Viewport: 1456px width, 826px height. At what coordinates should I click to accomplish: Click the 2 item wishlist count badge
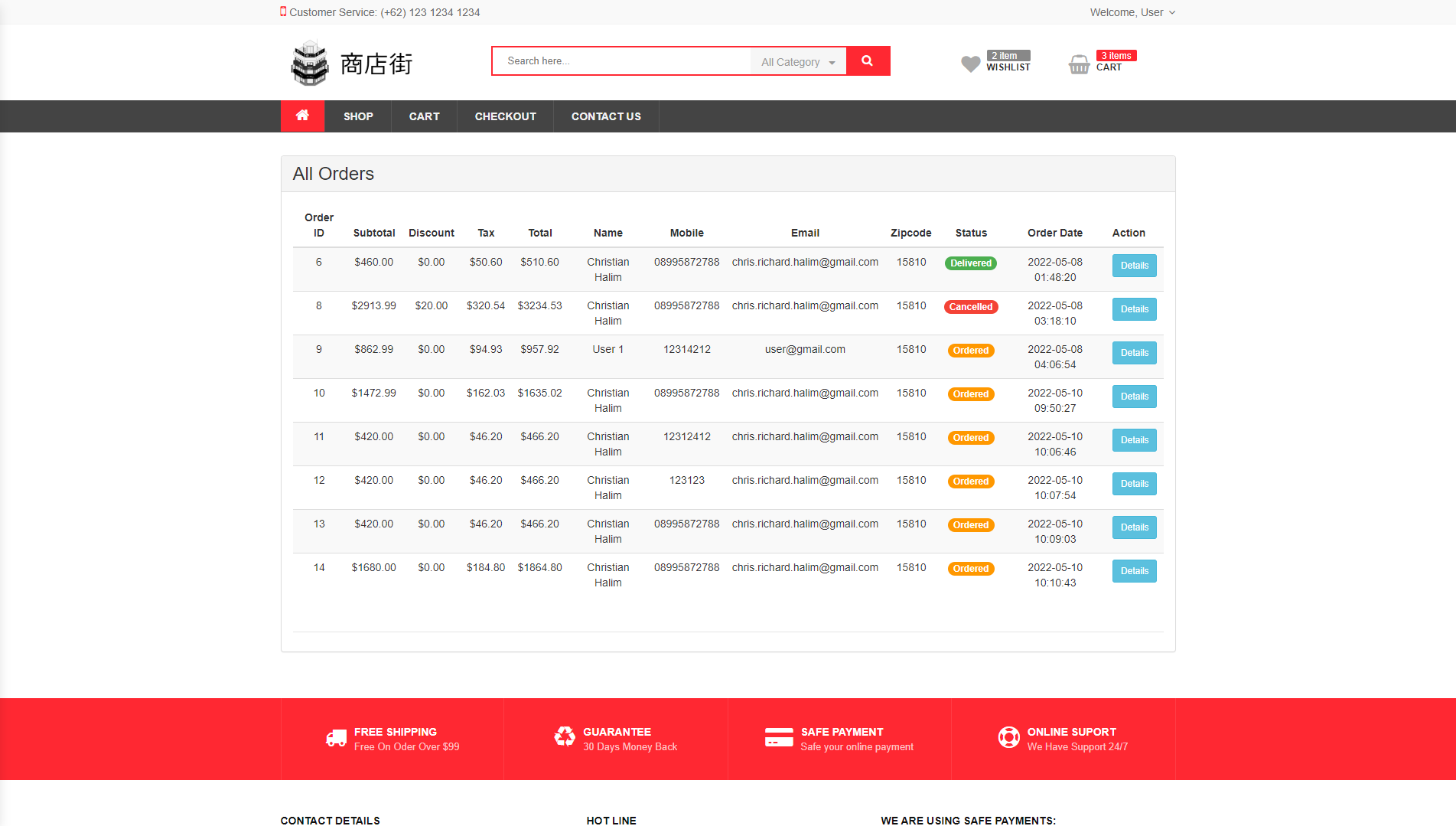[x=1008, y=55]
